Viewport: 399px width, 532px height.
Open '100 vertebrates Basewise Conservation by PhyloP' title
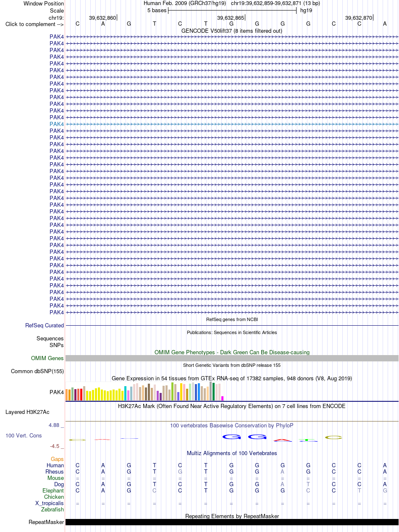click(x=232, y=425)
